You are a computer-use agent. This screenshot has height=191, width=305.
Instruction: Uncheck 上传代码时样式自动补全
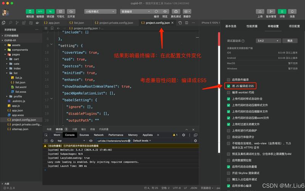[x=228, y=99]
